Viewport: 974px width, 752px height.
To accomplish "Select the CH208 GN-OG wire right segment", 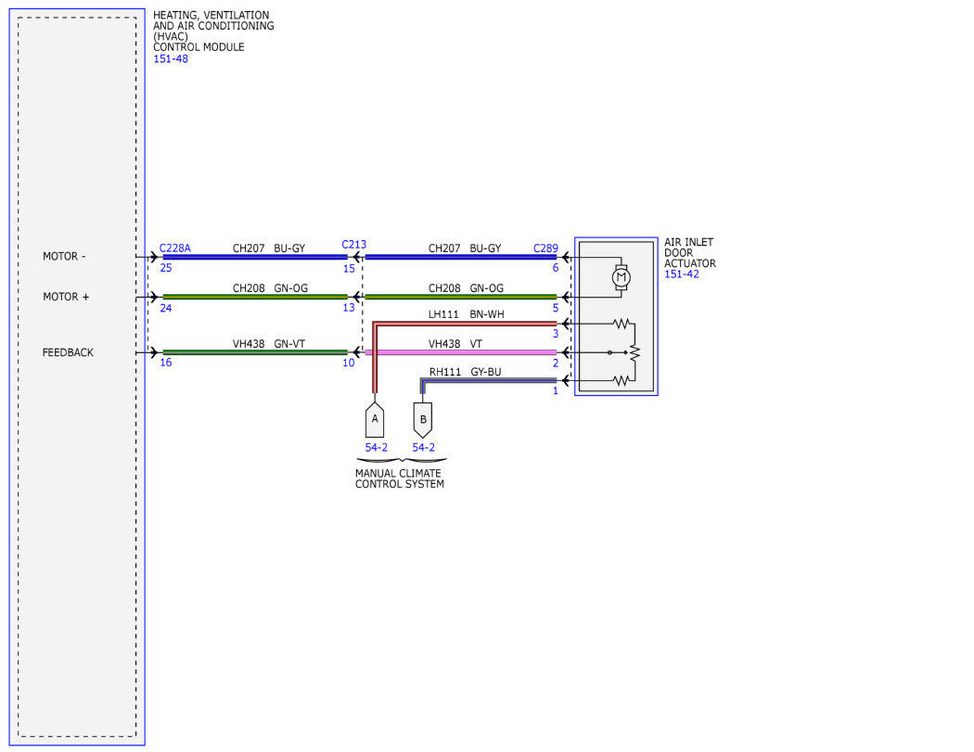I will (460, 297).
